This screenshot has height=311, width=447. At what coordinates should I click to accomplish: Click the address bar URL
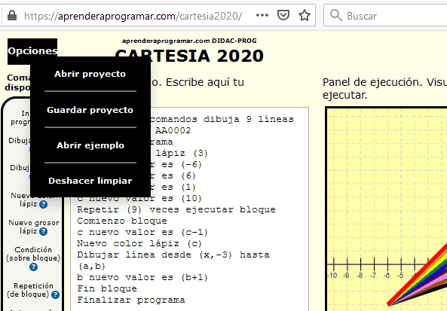(133, 16)
